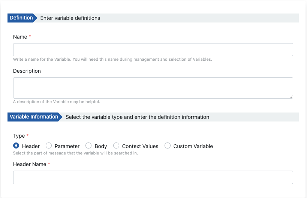Image resolution: width=307 pixels, height=198 pixels.
Task: Switch type to Custom Variable
Action: [x=168, y=146]
